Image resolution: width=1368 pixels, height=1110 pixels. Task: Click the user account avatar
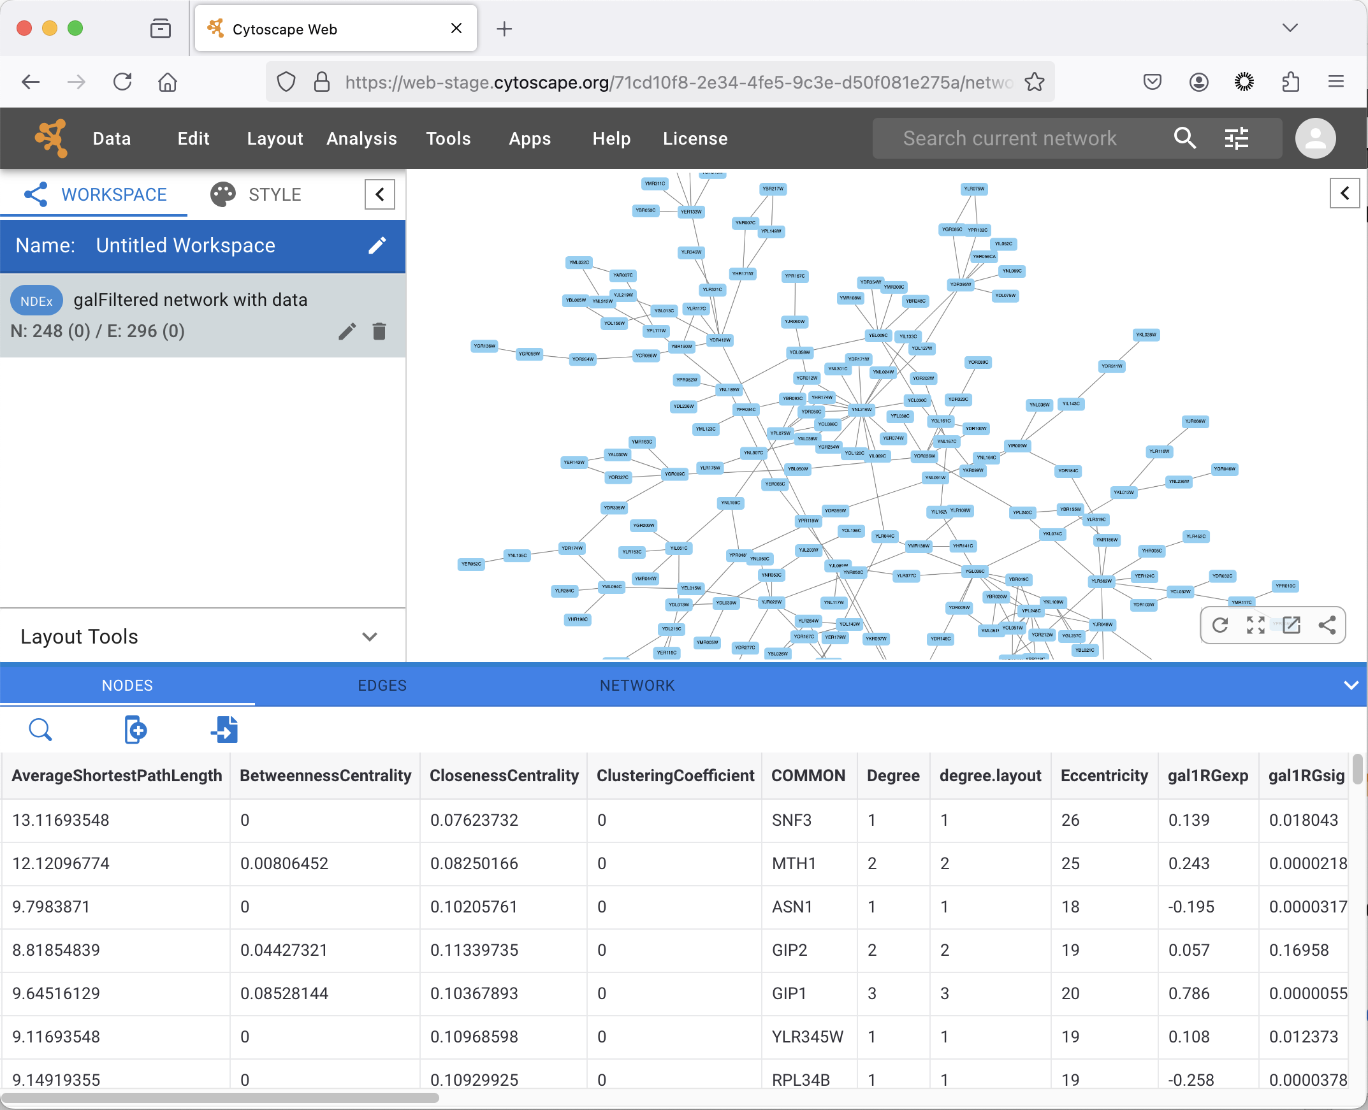pos(1315,138)
